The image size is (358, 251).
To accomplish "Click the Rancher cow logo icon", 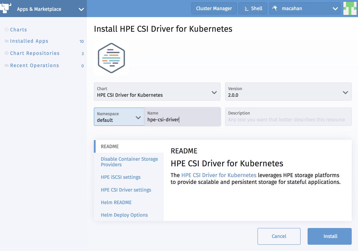I will pyautogui.click(x=6, y=8).
